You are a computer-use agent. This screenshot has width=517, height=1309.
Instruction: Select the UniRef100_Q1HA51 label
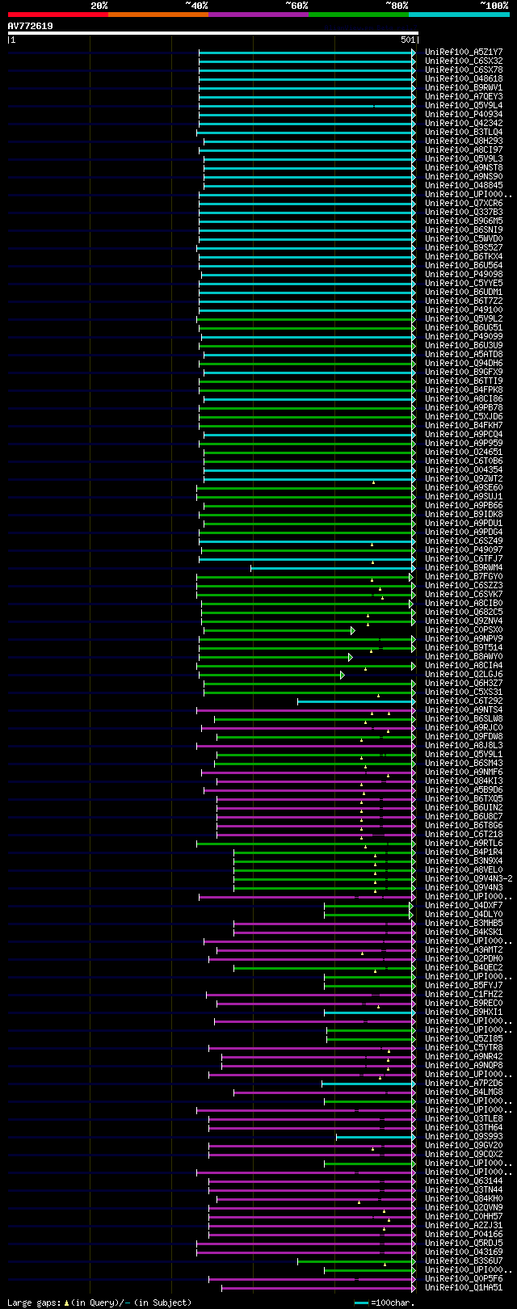464,1288
